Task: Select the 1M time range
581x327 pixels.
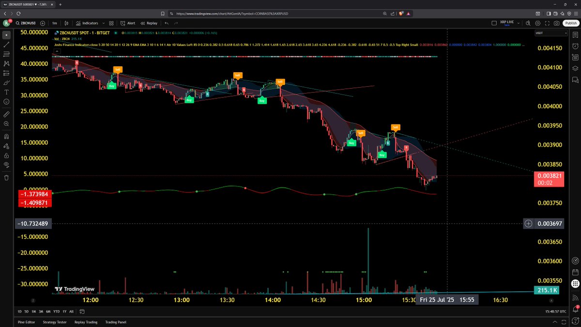Action: [33, 311]
